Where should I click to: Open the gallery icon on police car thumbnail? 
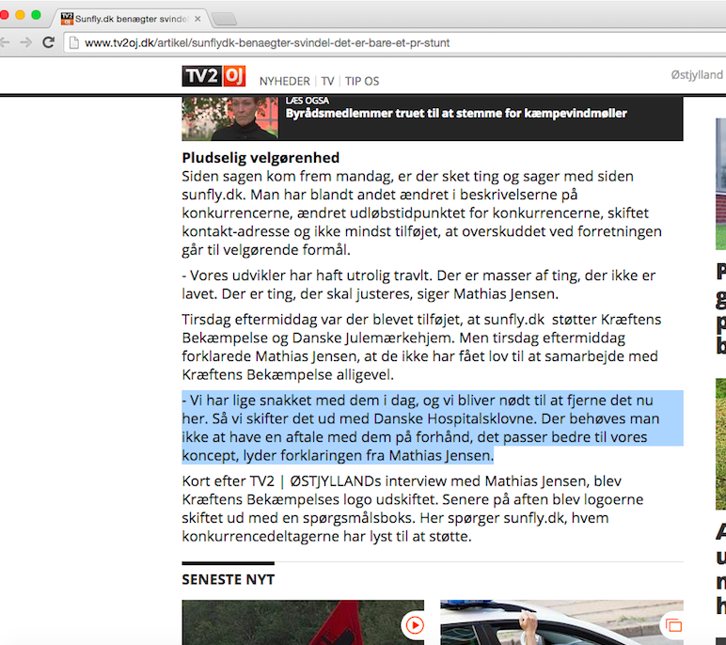[x=673, y=625]
